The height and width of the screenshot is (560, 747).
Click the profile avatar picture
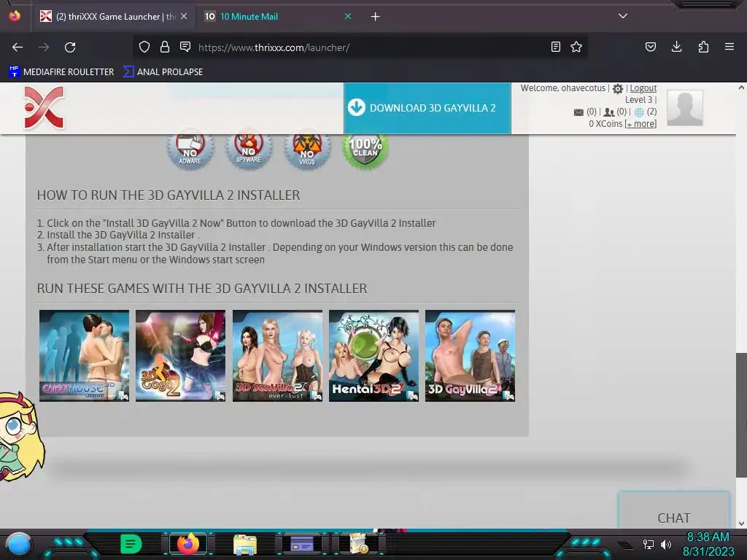click(x=684, y=108)
